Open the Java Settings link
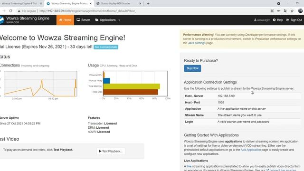Screen dimensions: 304x171 click(197, 43)
